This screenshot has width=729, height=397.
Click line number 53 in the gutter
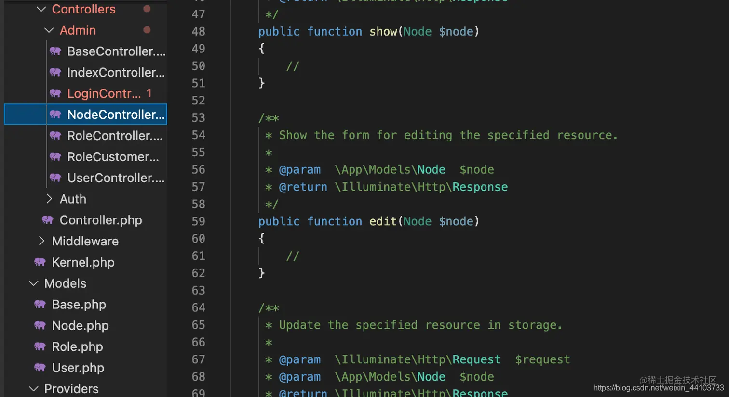coord(198,118)
